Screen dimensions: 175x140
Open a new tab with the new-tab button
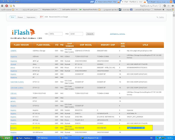(92, 2)
